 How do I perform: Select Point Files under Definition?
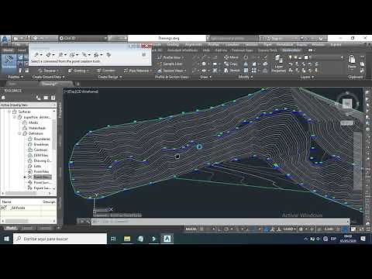[41, 171]
